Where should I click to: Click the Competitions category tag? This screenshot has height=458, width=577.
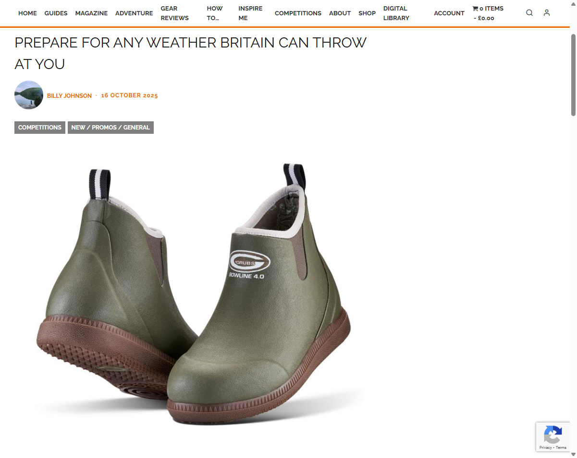pyautogui.click(x=40, y=127)
